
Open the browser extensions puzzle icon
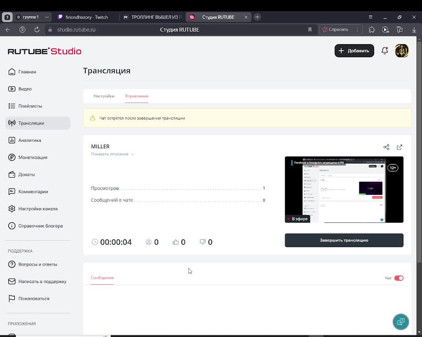point(372,30)
